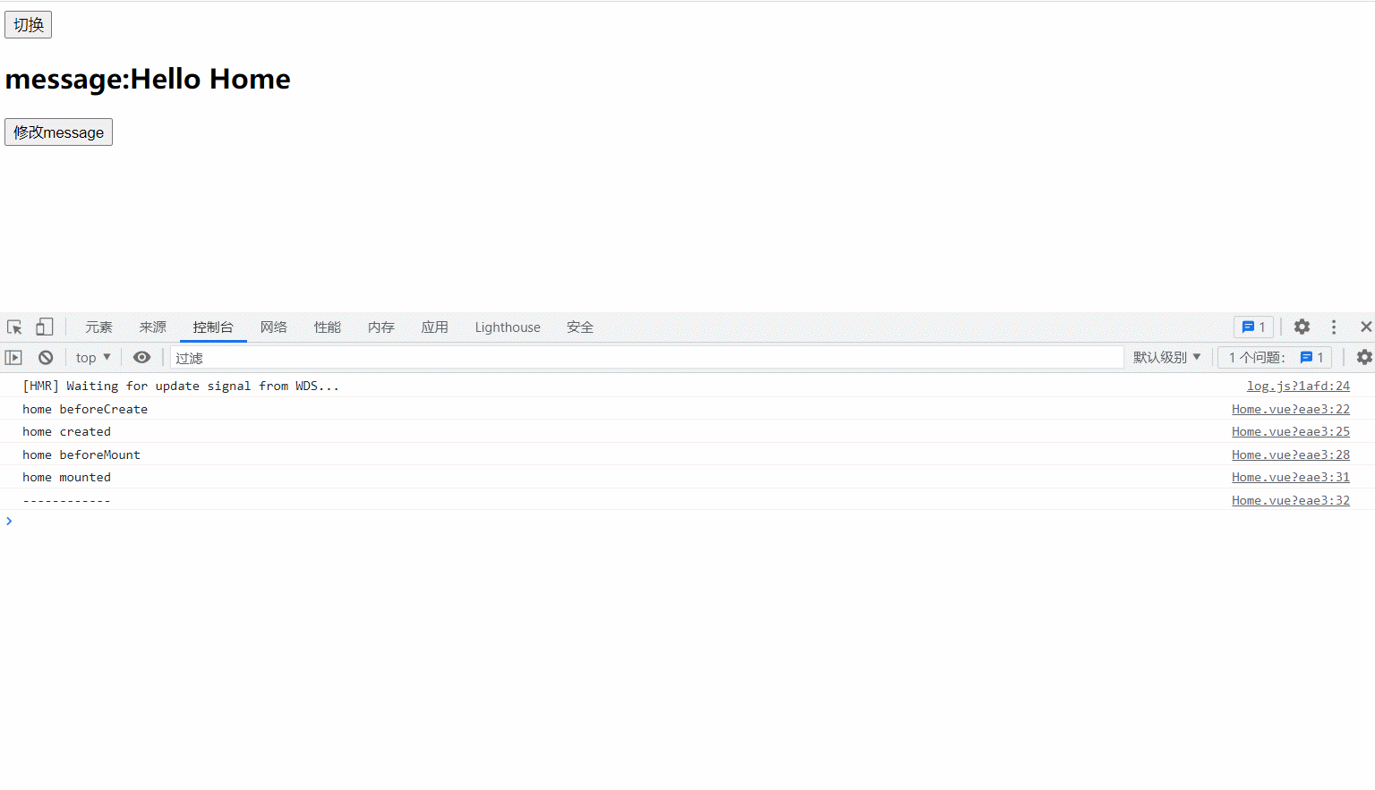Image resolution: width=1375 pixels, height=790 pixels.
Task: Click the issues message badge in the tab bar
Action: tap(1253, 327)
